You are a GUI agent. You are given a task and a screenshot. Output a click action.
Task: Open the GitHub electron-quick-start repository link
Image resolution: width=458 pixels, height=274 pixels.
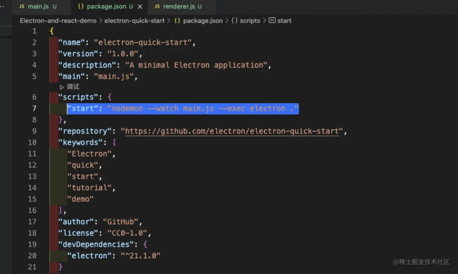click(x=232, y=131)
